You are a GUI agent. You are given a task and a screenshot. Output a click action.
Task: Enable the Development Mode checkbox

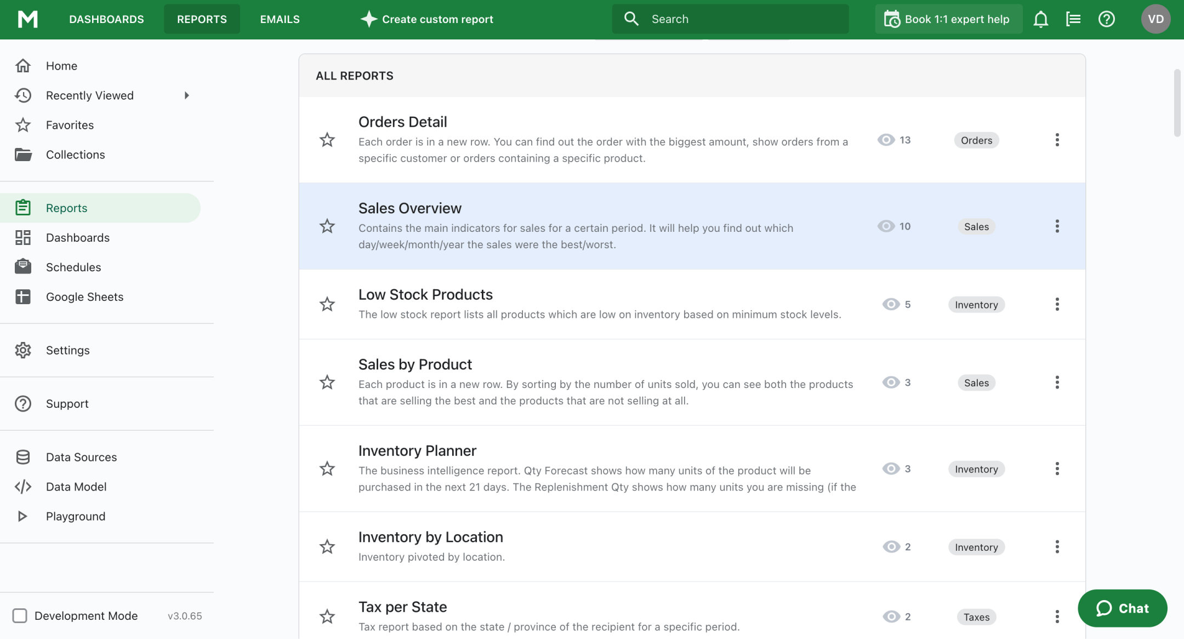(x=20, y=615)
